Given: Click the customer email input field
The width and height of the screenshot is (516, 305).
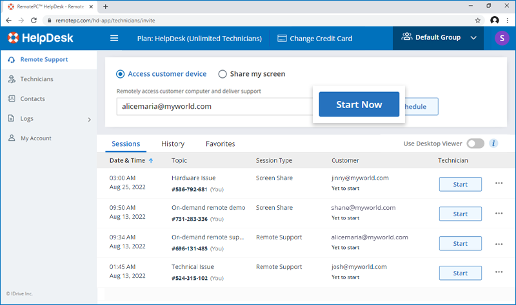Looking at the screenshot, I should 213,106.
